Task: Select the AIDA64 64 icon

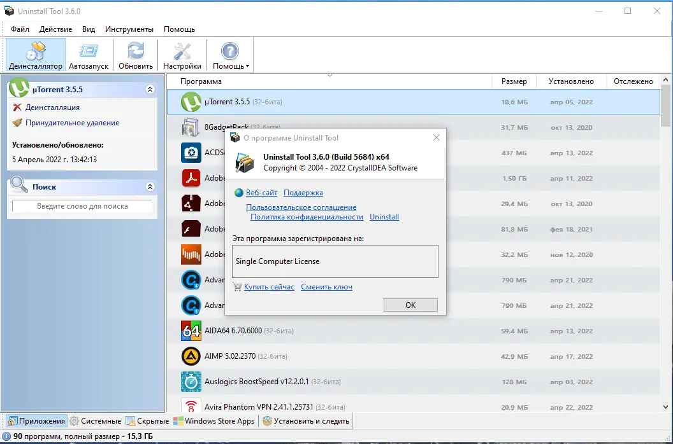Action: [x=191, y=331]
